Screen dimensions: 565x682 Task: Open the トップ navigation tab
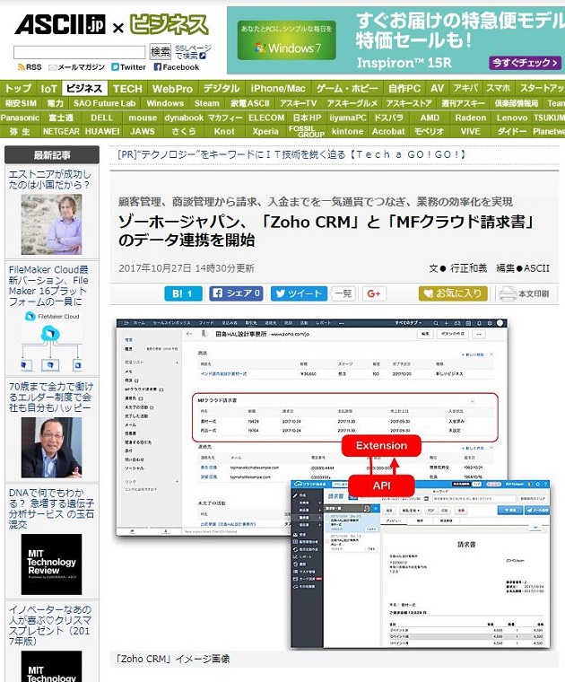[x=18, y=88]
